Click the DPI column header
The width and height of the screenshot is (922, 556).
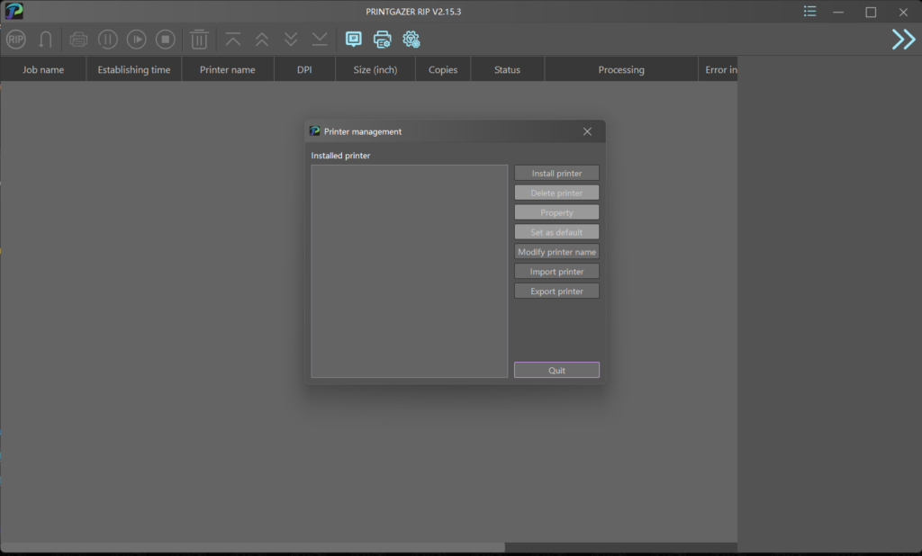(304, 69)
